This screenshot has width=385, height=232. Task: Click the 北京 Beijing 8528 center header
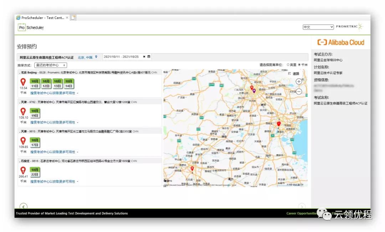click(x=90, y=72)
